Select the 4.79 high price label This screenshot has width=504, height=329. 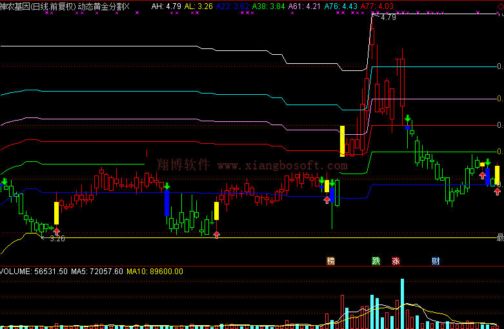pos(388,17)
